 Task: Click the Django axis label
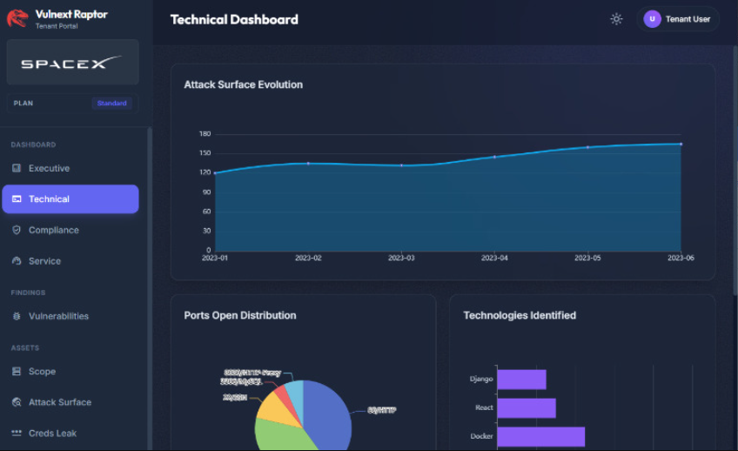[x=481, y=379]
